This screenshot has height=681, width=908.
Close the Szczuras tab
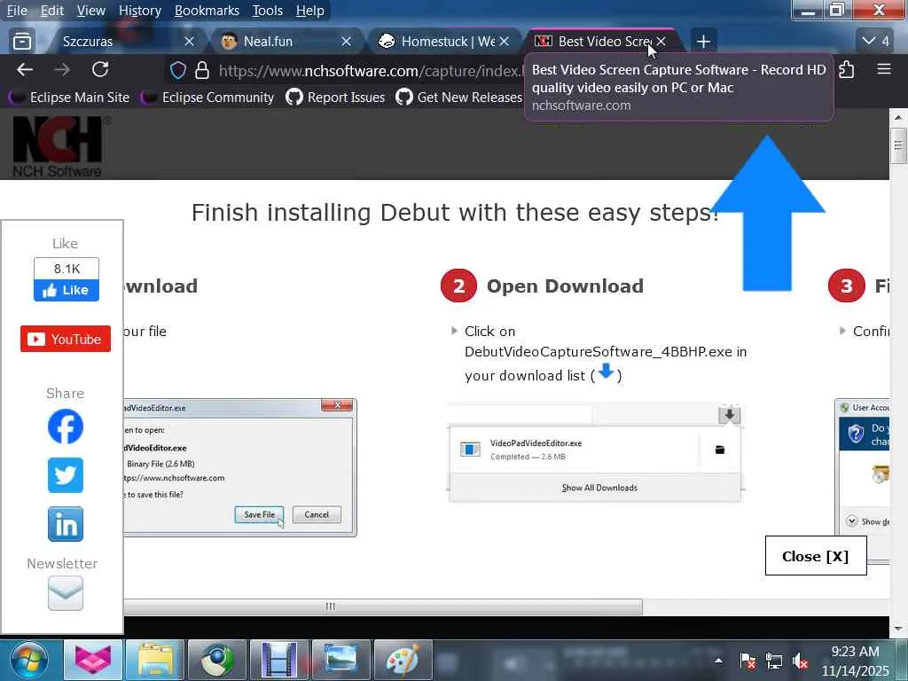point(189,41)
